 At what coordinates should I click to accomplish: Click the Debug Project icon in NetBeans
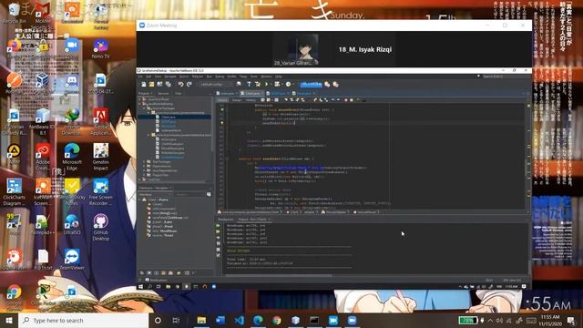click(277, 85)
